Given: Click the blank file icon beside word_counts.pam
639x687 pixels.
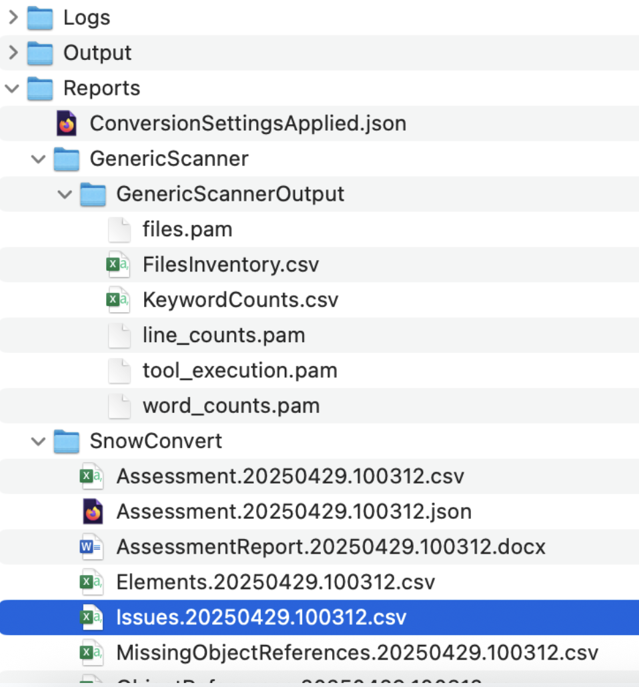Looking at the screenshot, I should coord(119,406).
